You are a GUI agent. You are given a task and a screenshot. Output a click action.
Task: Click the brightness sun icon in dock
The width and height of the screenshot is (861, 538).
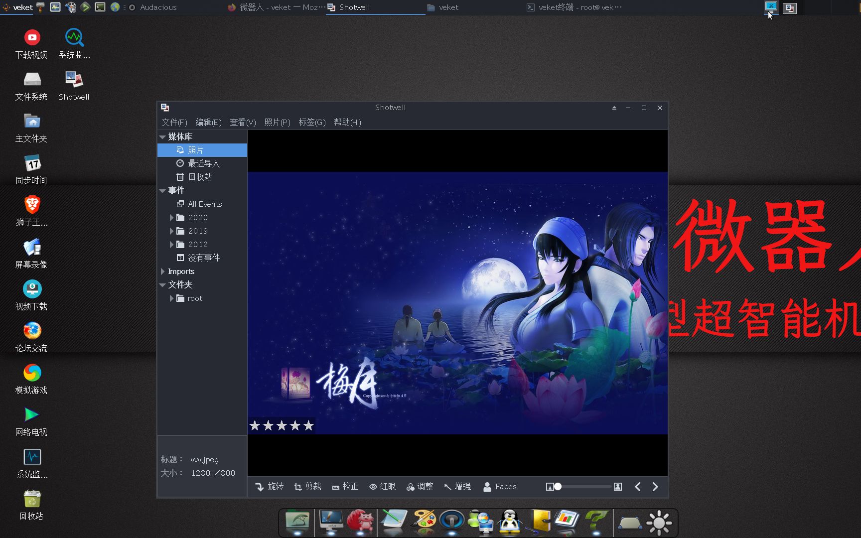click(659, 523)
